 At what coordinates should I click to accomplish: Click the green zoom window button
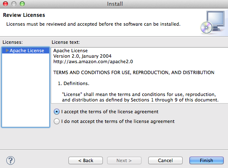pyautogui.click(x=22, y=4)
